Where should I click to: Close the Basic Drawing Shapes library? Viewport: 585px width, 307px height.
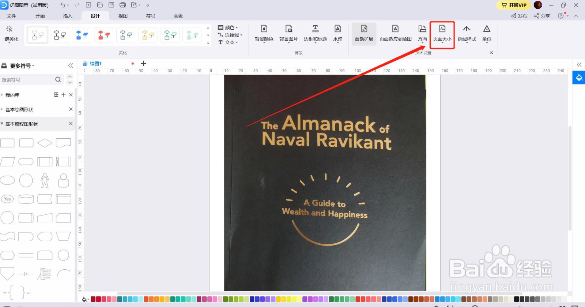pos(71,109)
